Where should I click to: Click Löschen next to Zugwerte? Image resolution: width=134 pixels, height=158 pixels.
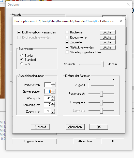click(x=108, y=42)
